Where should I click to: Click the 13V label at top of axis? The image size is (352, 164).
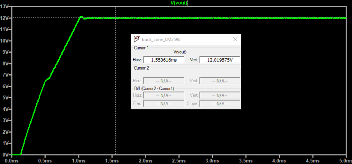[5, 7]
